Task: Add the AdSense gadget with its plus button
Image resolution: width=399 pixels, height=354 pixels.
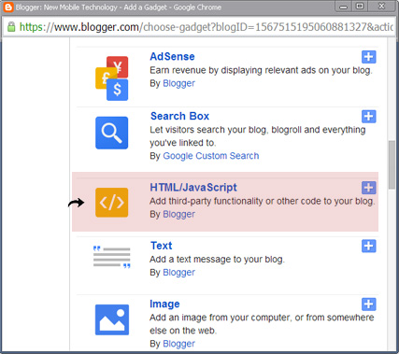Action: click(x=368, y=57)
